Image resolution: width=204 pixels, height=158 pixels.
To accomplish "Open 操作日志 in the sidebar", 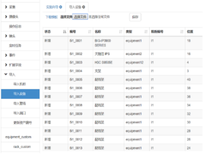I will tap(15, 26).
